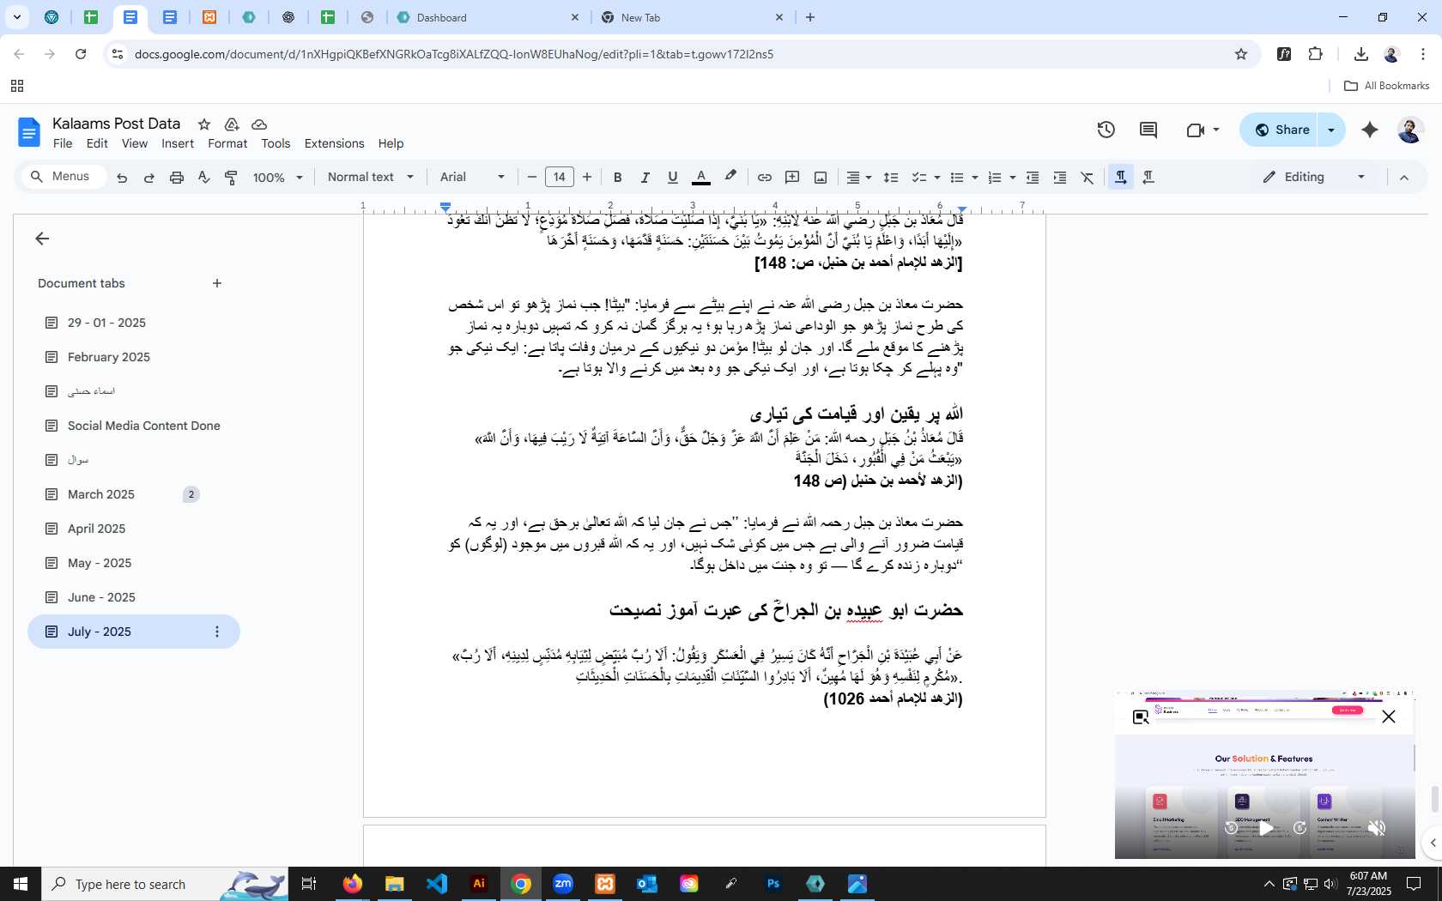Insert a bulleted list
Screen dimensions: 1442x901
coord(957,178)
